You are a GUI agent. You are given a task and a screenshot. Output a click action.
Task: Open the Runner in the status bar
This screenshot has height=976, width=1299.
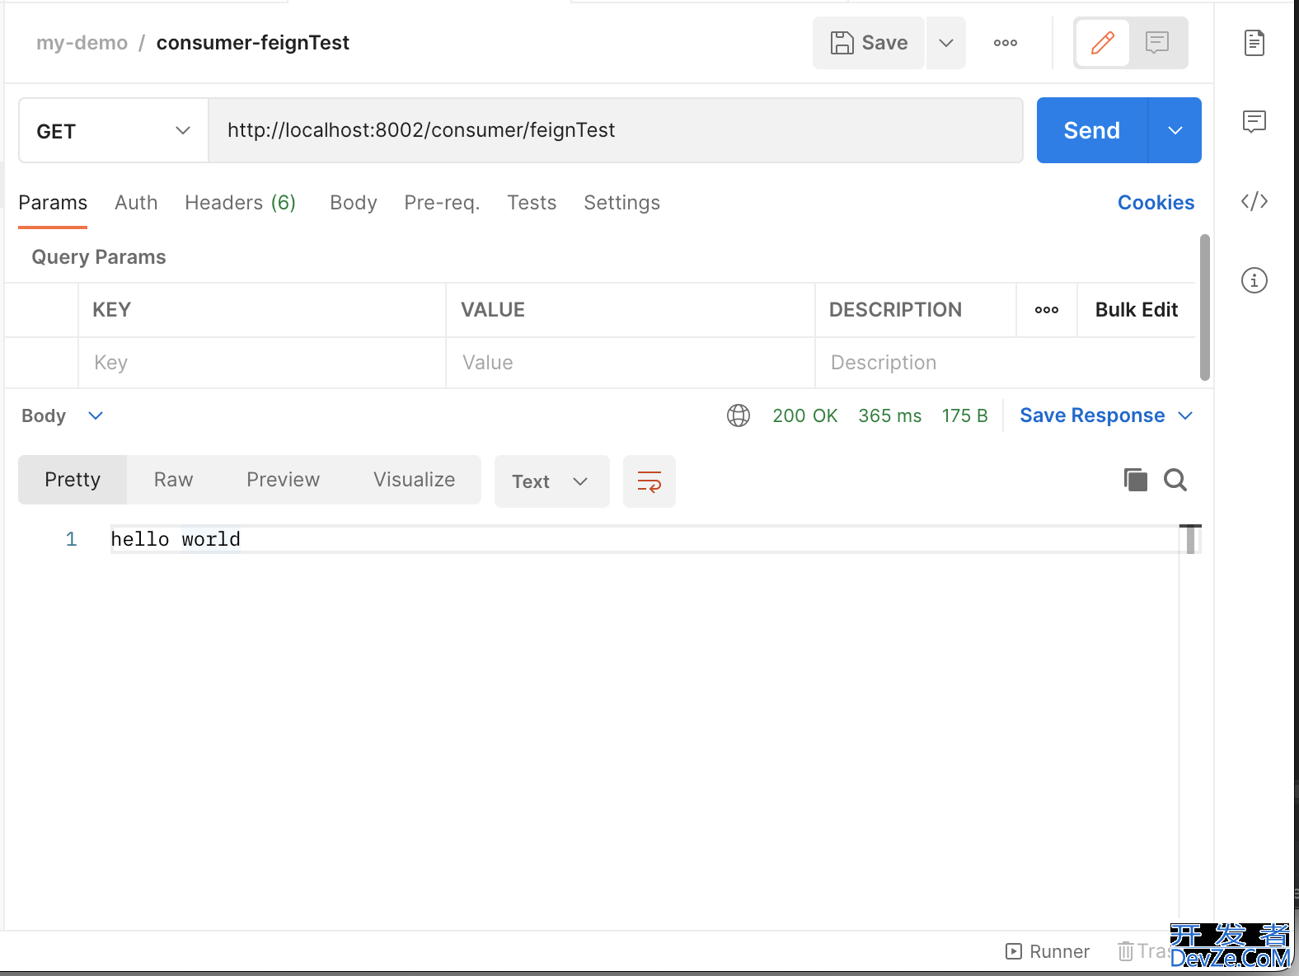click(1048, 952)
